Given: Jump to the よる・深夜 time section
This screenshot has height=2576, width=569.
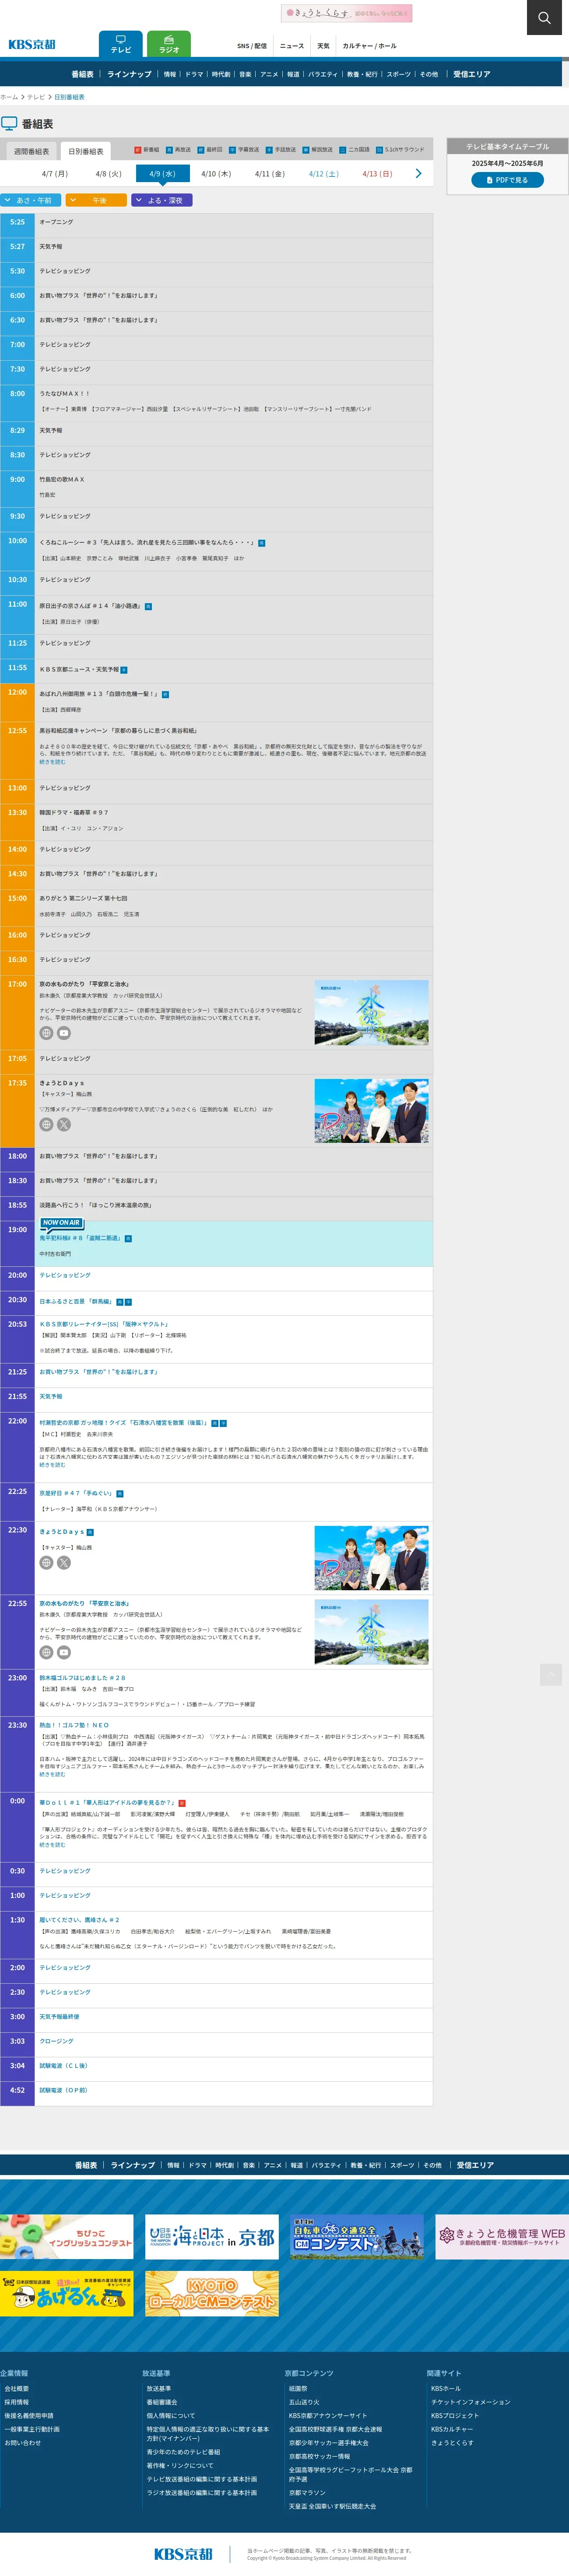Looking at the screenshot, I should [x=162, y=200].
